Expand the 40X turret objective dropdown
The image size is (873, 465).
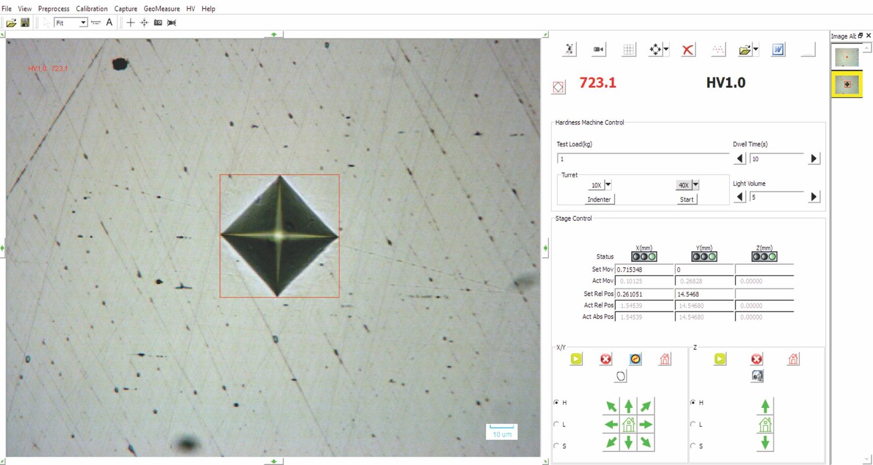pos(695,185)
